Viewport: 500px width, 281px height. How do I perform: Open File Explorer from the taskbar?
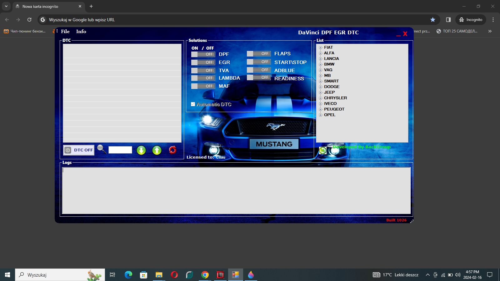159,275
